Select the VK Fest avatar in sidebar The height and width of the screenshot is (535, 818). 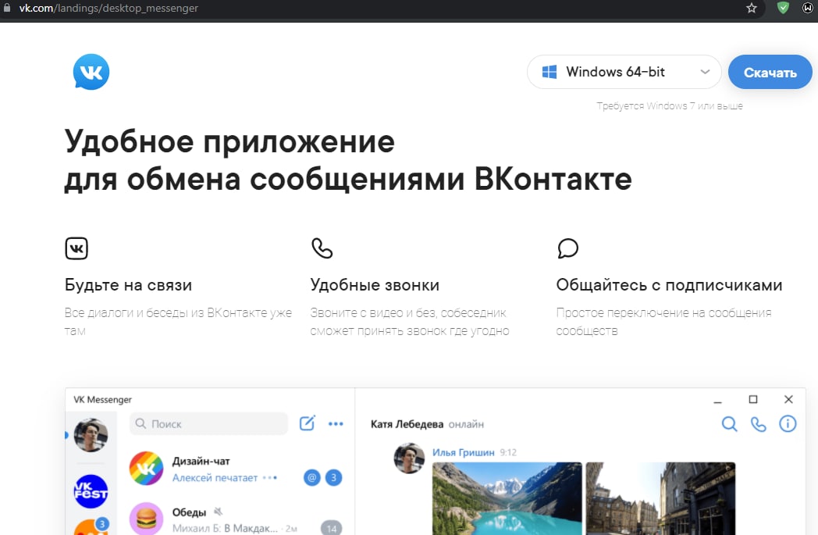tap(91, 492)
